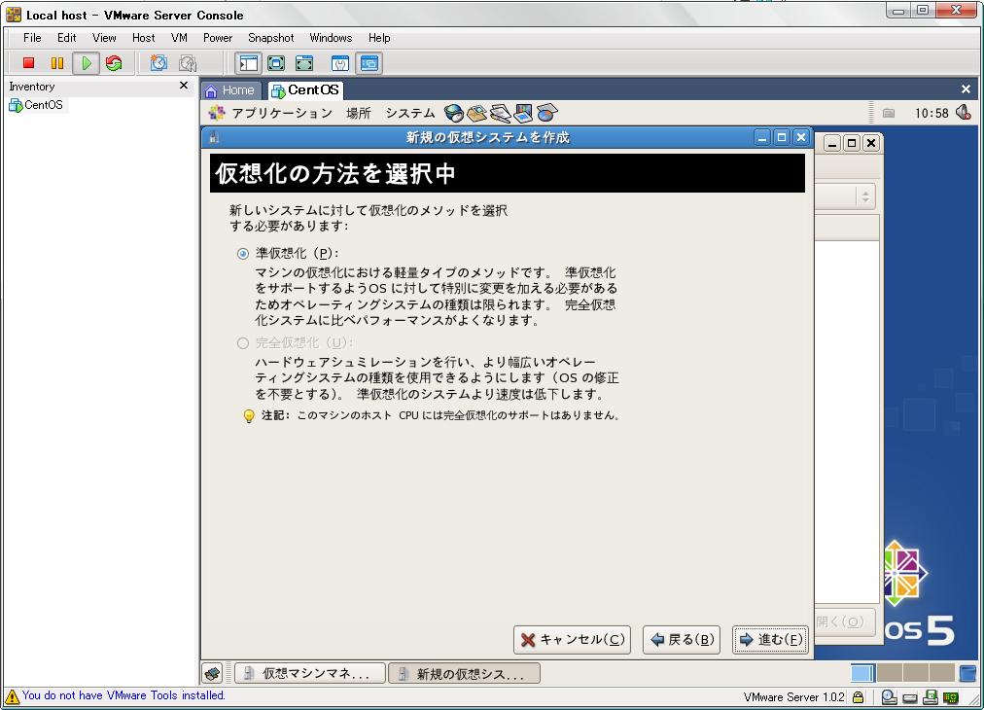Launch the web browser globe panel icon

point(453,113)
